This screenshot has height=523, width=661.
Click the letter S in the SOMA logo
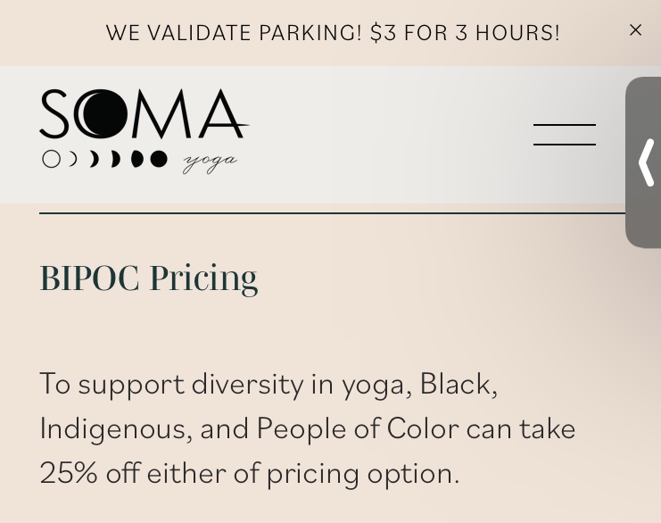pos(57,114)
